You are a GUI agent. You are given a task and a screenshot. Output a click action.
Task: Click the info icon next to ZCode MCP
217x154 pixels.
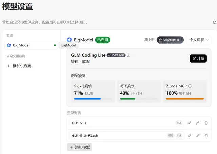point(190,86)
